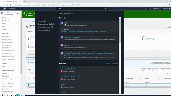Open the Services dropdown menu

pyautogui.click(x=12, y=9)
